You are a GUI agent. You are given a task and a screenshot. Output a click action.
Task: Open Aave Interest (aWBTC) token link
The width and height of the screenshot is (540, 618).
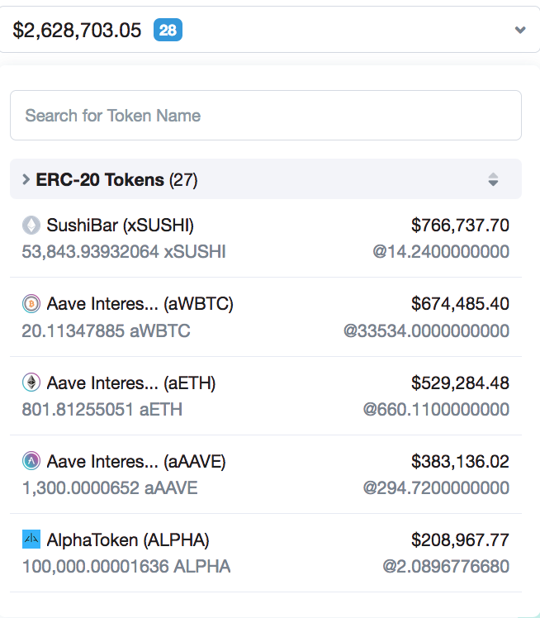(x=140, y=304)
